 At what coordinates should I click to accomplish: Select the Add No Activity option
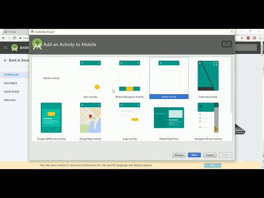[51, 78]
